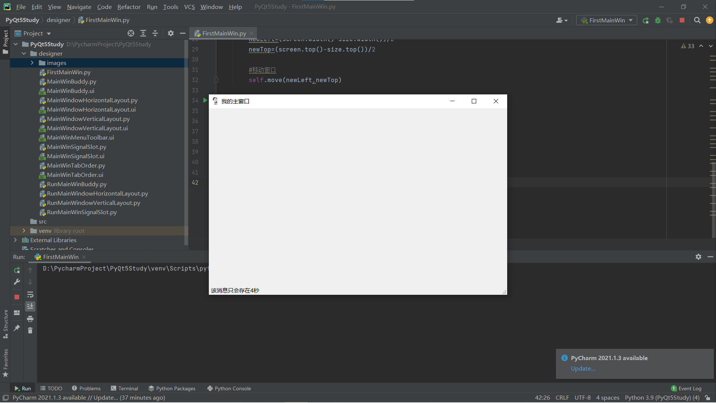716x403 pixels.
Task: Collapse the PyQt5Study project root
Action: [x=16, y=44]
